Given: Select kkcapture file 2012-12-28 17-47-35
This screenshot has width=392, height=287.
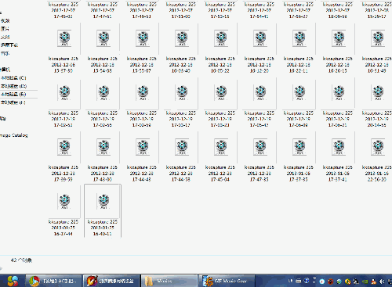Looking at the screenshot, I should pyautogui.click(x=260, y=156).
